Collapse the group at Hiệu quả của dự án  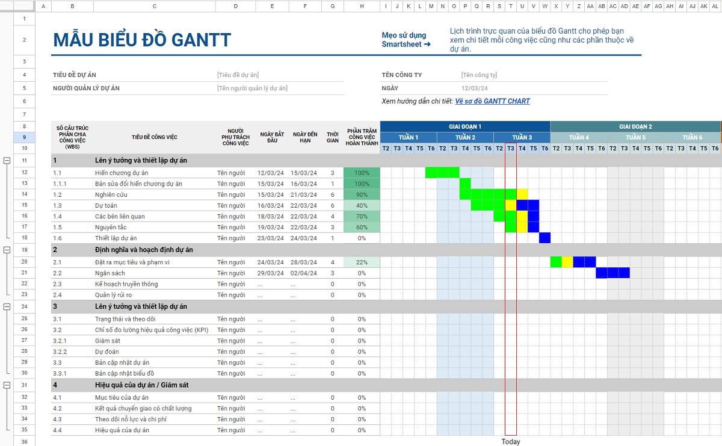pyautogui.click(x=7, y=385)
